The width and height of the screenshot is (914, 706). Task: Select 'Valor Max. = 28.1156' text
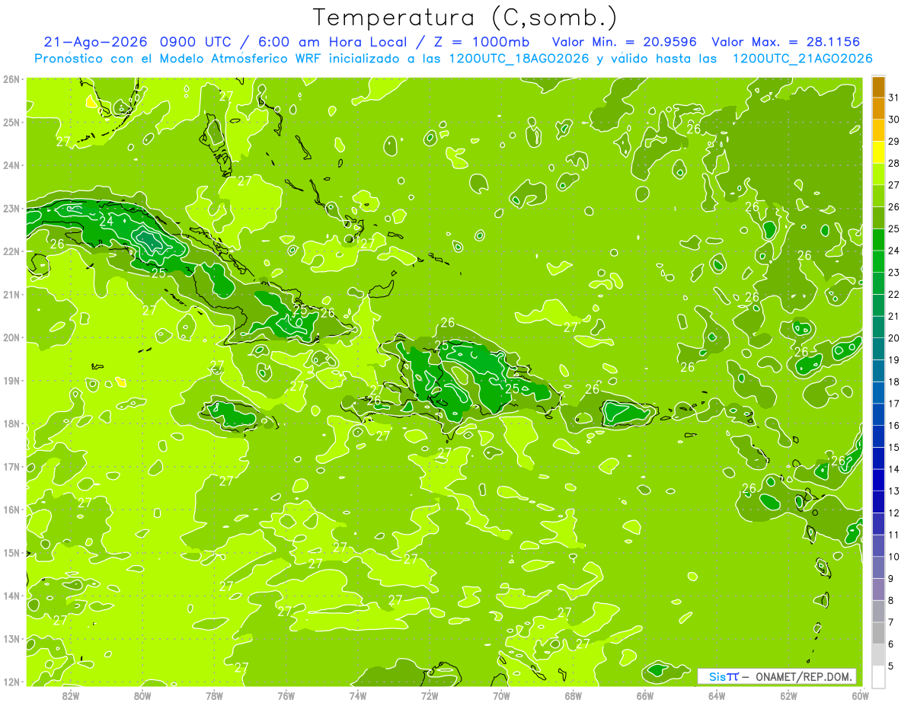[785, 42]
